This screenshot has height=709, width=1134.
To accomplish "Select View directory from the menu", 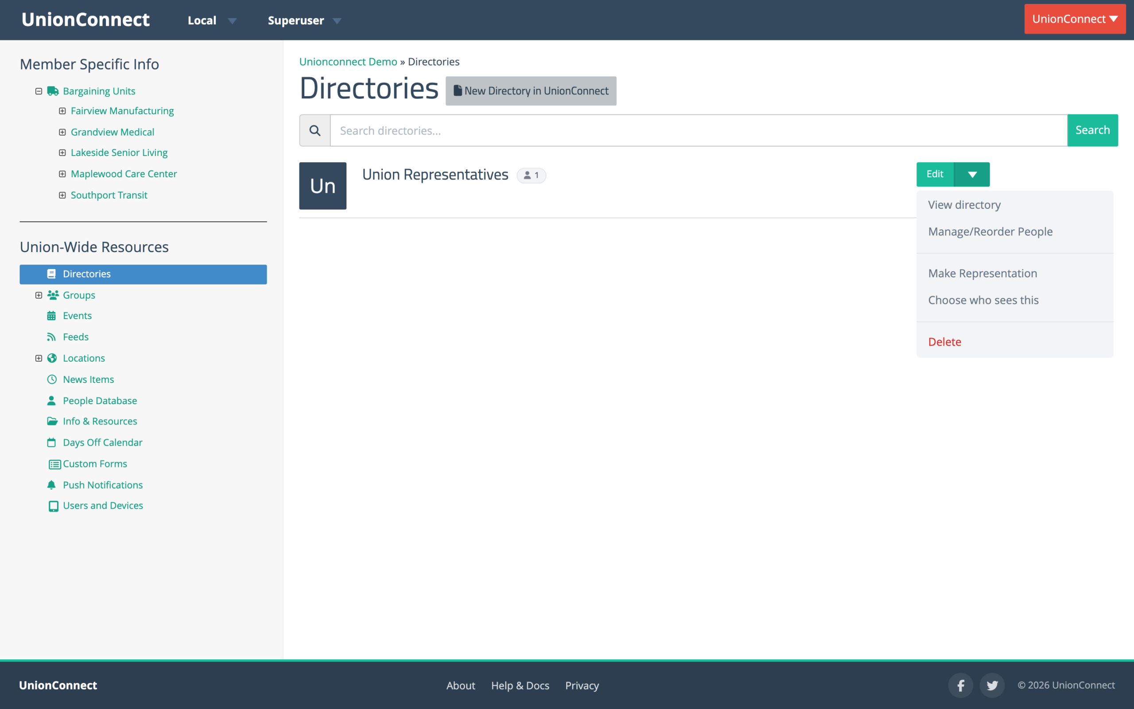I will tap(964, 205).
